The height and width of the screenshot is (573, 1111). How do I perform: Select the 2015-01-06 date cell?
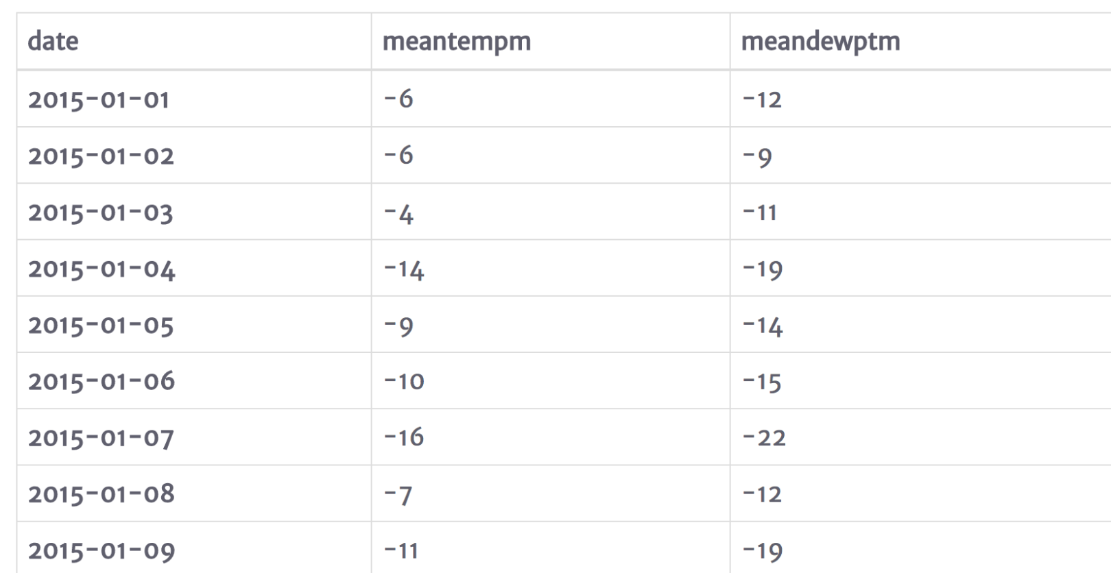tap(194, 381)
